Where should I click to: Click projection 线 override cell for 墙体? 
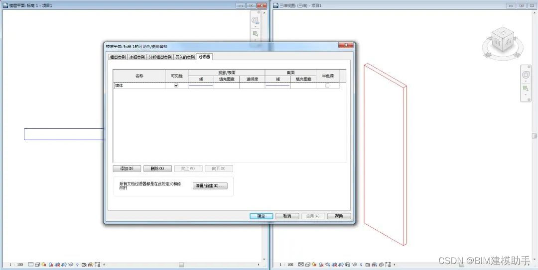coord(201,86)
